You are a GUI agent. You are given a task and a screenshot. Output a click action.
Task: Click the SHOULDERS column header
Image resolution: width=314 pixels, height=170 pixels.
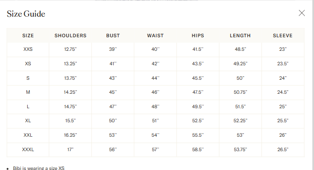71,35
